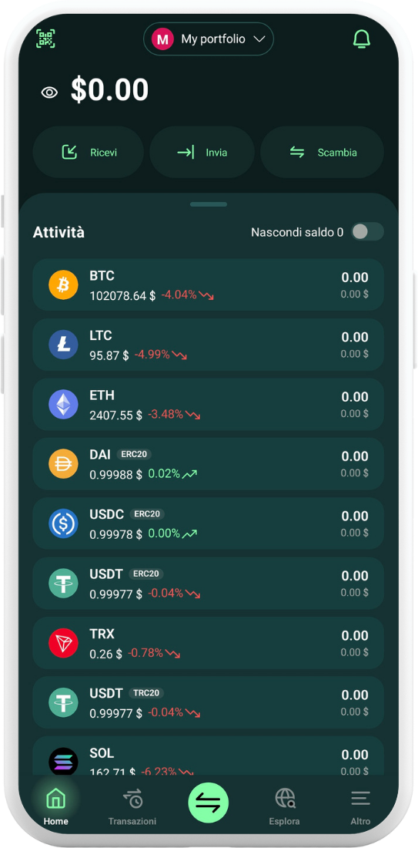Viewport: 418px width, 848px height.
Task: Tap the notification bell icon
Action: 361,39
